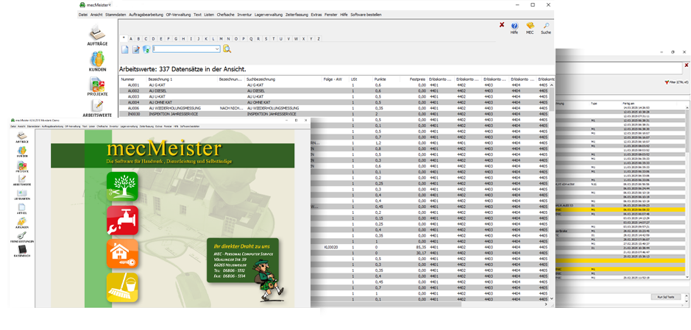The height and width of the screenshot is (330, 691).
Task: Click the edit record pencil icon
Action: coord(135,49)
